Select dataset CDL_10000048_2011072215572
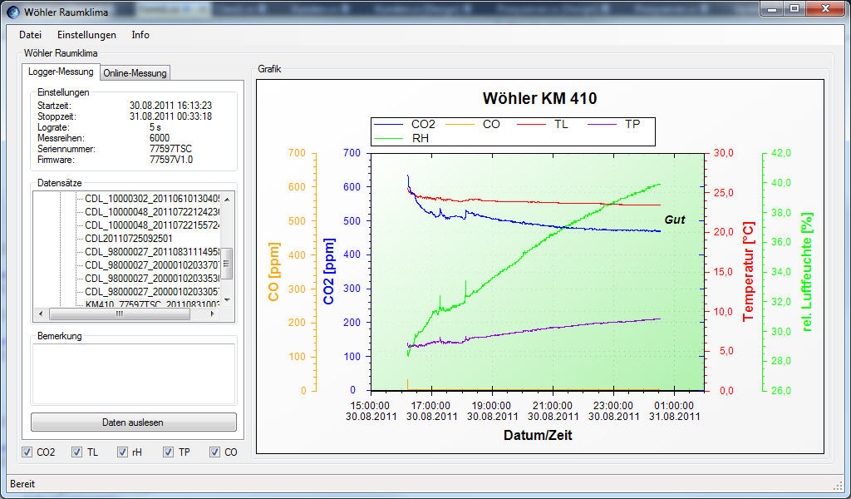The width and height of the screenshot is (851, 499). (x=152, y=225)
